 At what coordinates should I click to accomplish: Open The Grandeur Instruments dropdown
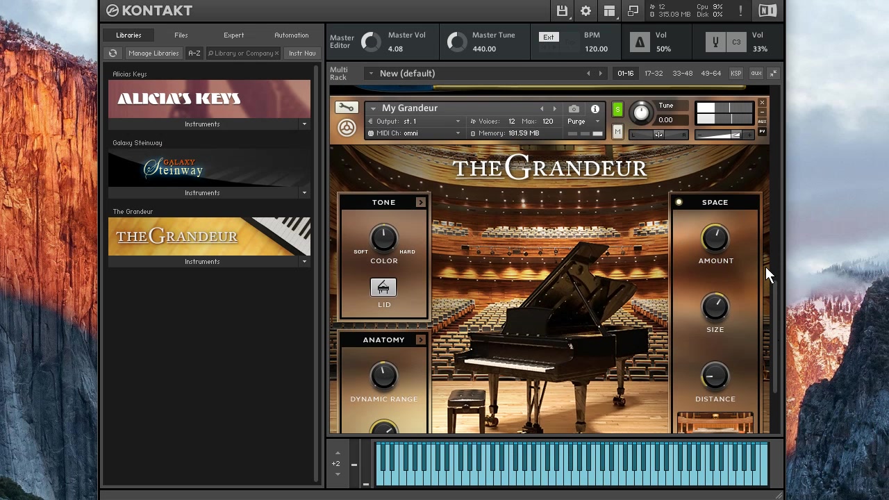pos(304,261)
